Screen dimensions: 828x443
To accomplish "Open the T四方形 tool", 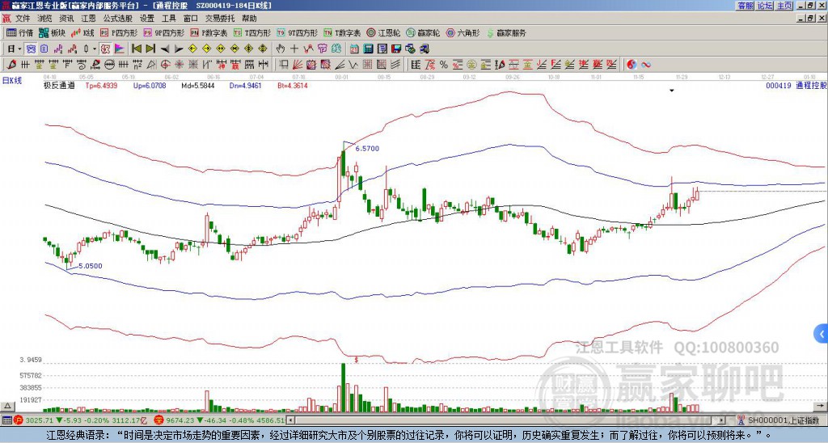I will [252, 32].
